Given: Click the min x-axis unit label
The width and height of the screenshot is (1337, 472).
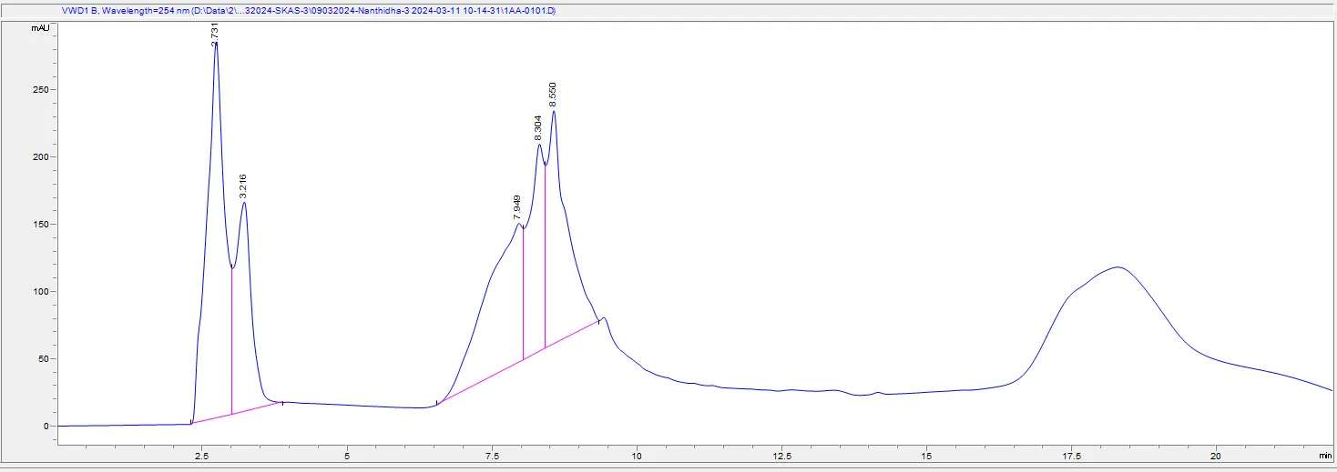Looking at the screenshot, I should (1324, 452).
